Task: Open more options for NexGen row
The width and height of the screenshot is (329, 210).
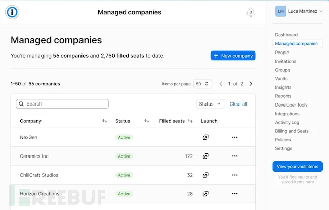Action: click(235, 137)
